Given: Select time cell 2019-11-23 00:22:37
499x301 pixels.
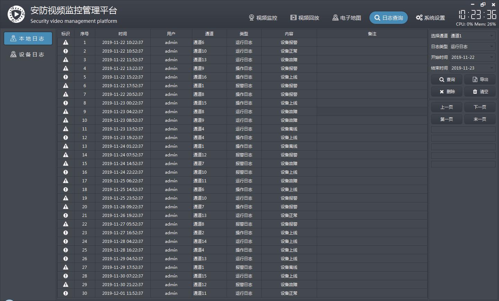Looking at the screenshot, I should (x=123, y=103).
